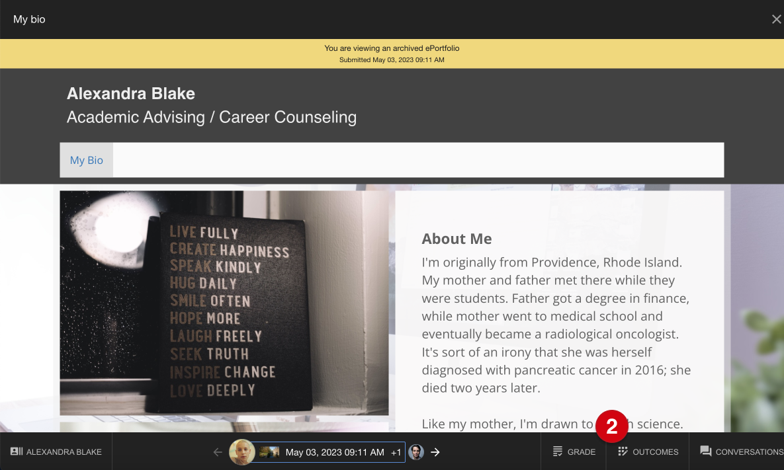
Task: Click the Grade checklist icon
Action: coord(558,451)
